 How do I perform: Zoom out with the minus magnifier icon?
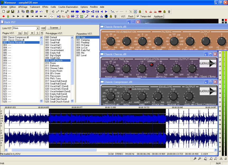point(200,159)
